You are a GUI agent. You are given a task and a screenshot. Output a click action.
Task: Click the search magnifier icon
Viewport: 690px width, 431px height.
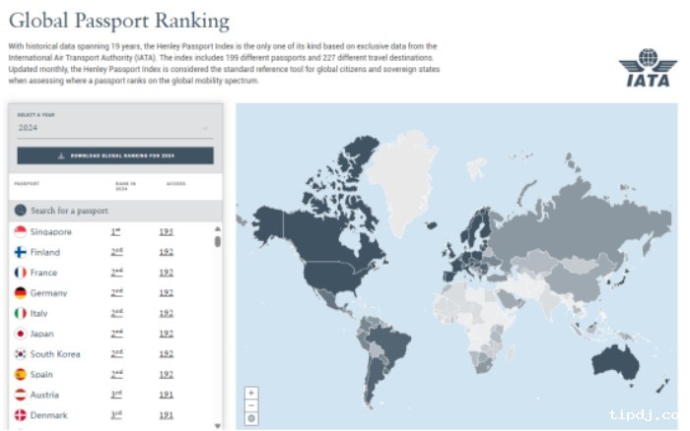click(x=20, y=211)
